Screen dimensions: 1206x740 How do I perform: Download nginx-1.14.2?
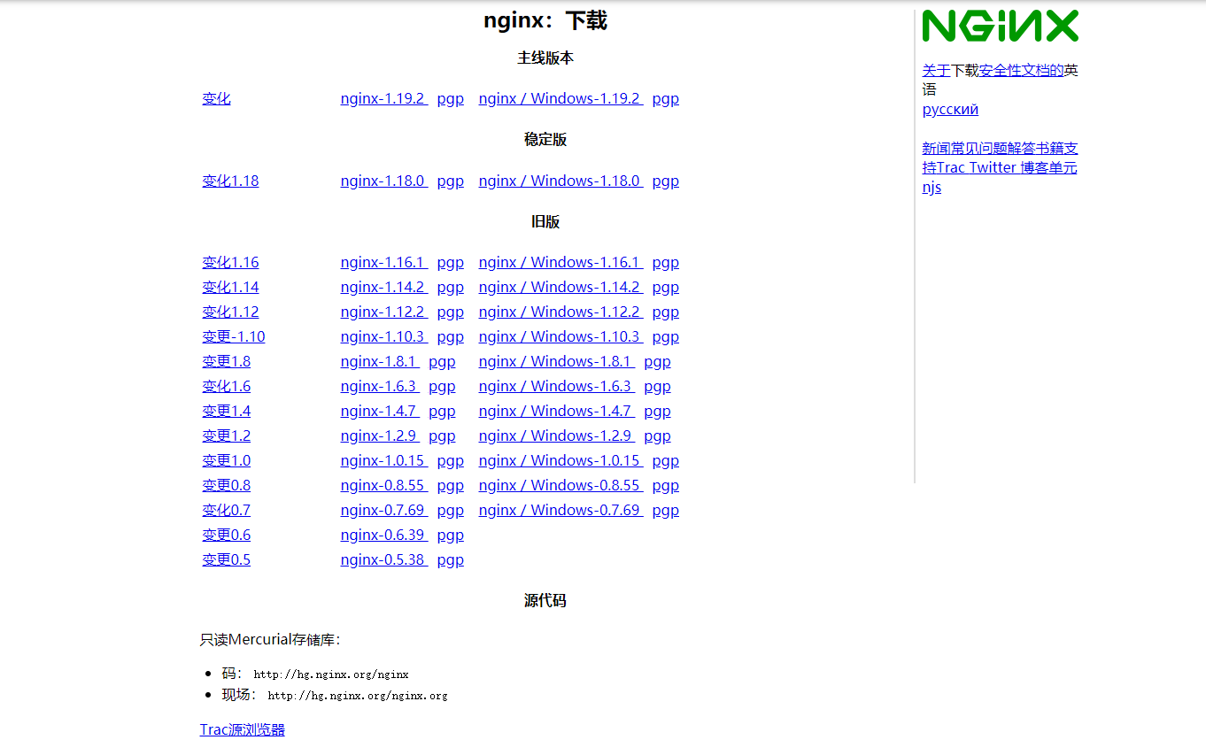383,287
